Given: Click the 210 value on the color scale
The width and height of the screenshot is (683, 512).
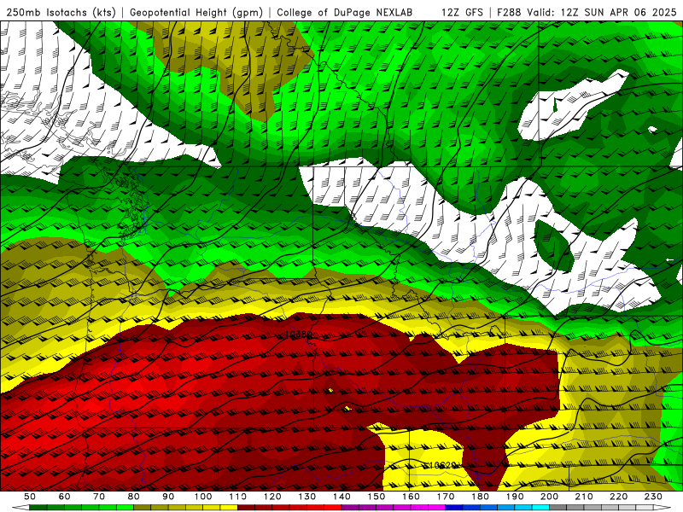Looking at the screenshot, I should click(x=584, y=497).
